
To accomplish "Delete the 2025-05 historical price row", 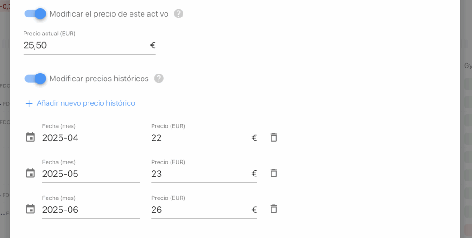I will pyautogui.click(x=273, y=173).
